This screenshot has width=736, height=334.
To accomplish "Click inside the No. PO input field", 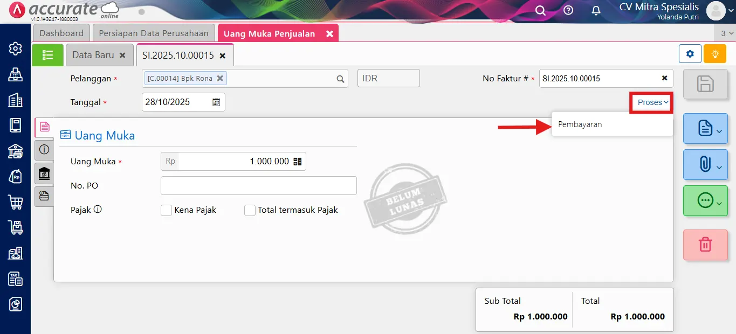I will coord(258,185).
